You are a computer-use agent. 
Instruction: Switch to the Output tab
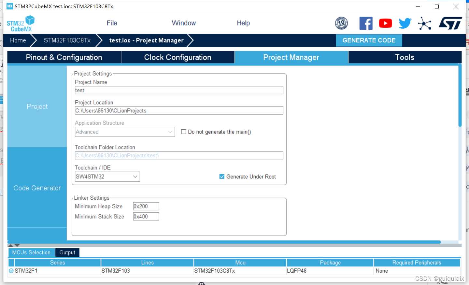pos(67,252)
